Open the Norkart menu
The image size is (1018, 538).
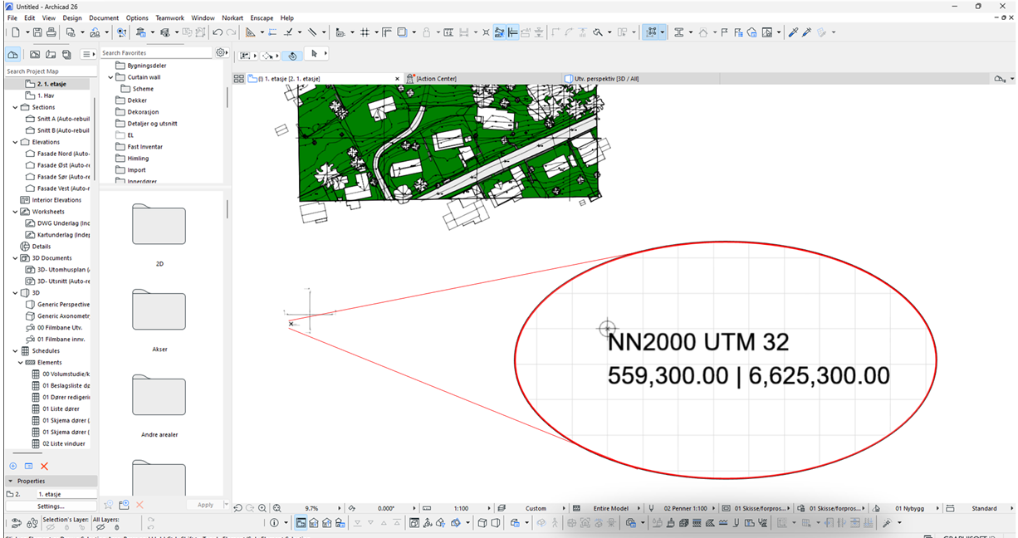[x=232, y=17]
